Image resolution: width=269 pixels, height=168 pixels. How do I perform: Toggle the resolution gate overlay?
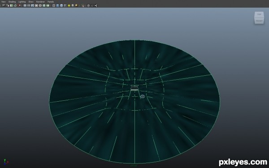pos(33,5)
